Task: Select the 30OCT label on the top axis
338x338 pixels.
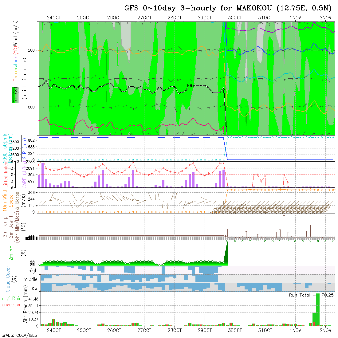Action: coord(235,18)
